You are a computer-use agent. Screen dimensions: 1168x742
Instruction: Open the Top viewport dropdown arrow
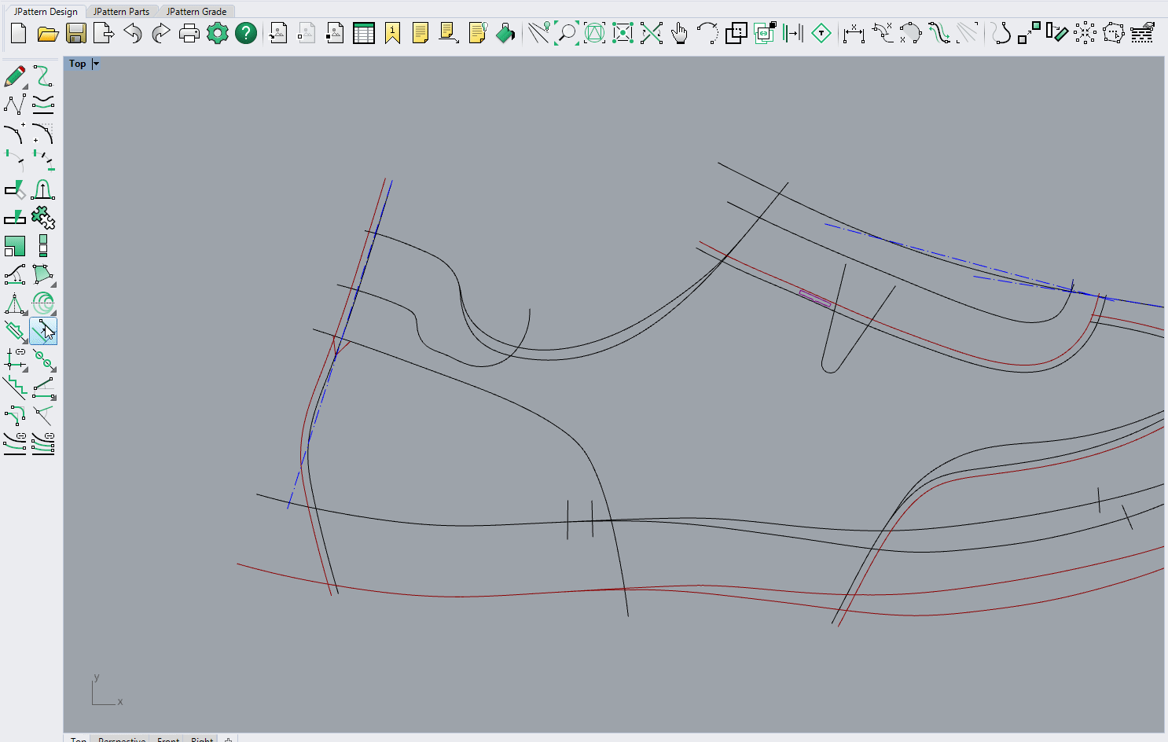(x=96, y=64)
